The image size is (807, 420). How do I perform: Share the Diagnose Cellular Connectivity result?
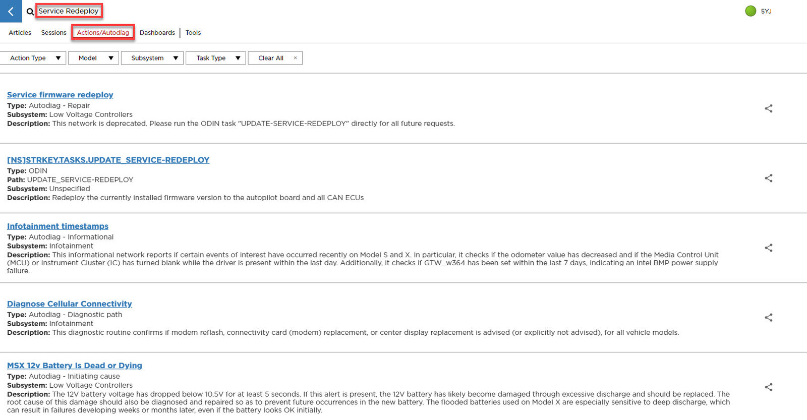(x=768, y=317)
